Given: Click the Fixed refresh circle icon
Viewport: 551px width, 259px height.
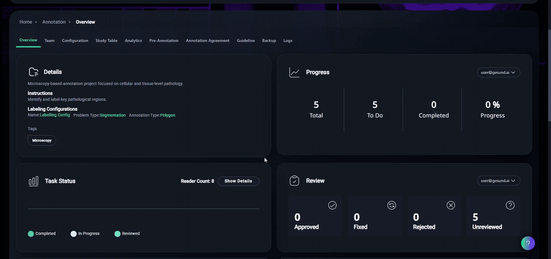Looking at the screenshot, I should [x=392, y=205].
